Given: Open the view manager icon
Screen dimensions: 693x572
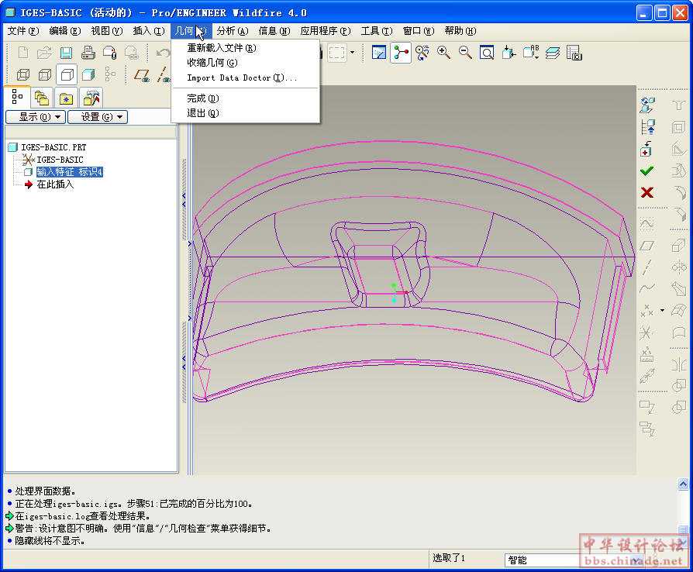Looking at the screenshot, I should tap(574, 53).
